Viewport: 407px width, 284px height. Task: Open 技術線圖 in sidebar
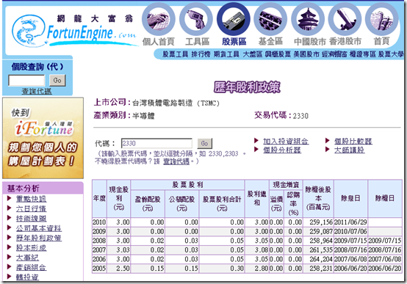tap(31, 219)
